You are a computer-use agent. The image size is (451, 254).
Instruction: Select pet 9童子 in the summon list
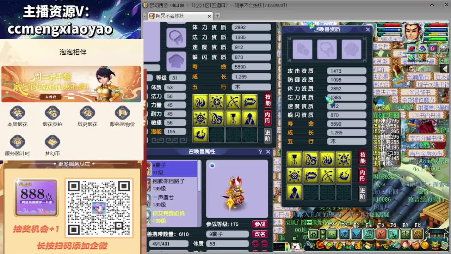[x=172, y=169]
